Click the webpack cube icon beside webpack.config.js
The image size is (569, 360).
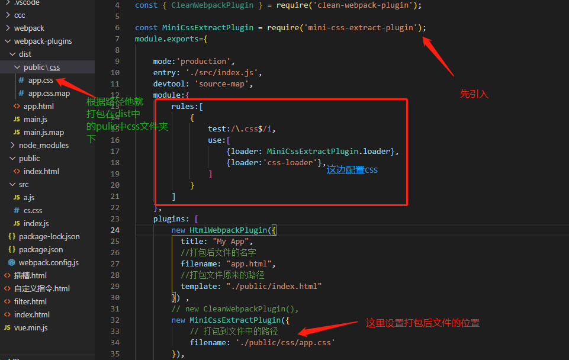tap(12, 262)
